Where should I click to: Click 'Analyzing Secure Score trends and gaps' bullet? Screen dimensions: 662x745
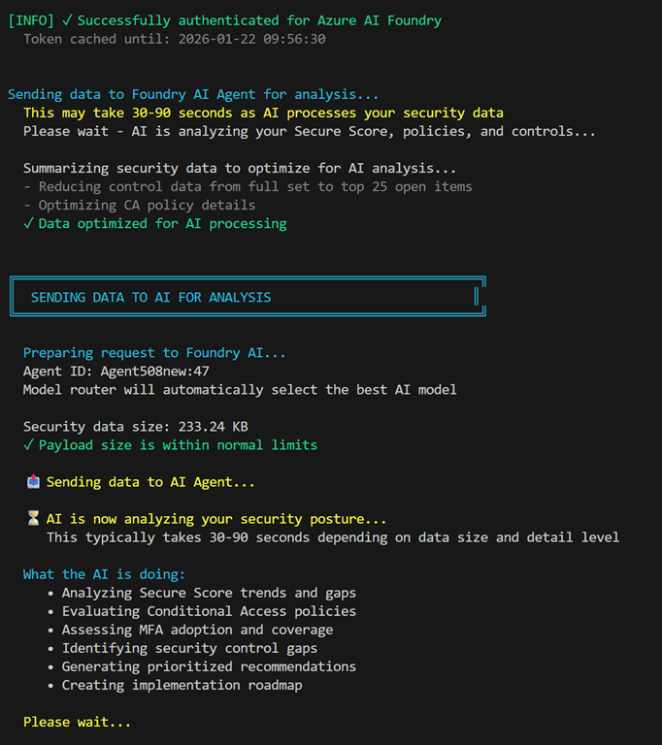(x=209, y=593)
